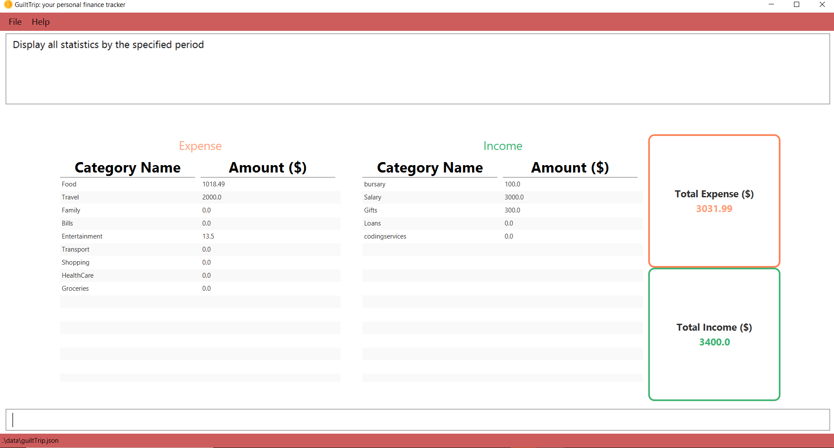This screenshot has height=448, width=834.
Task: Click the Income table Amount ($) header
Action: tap(570, 168)
